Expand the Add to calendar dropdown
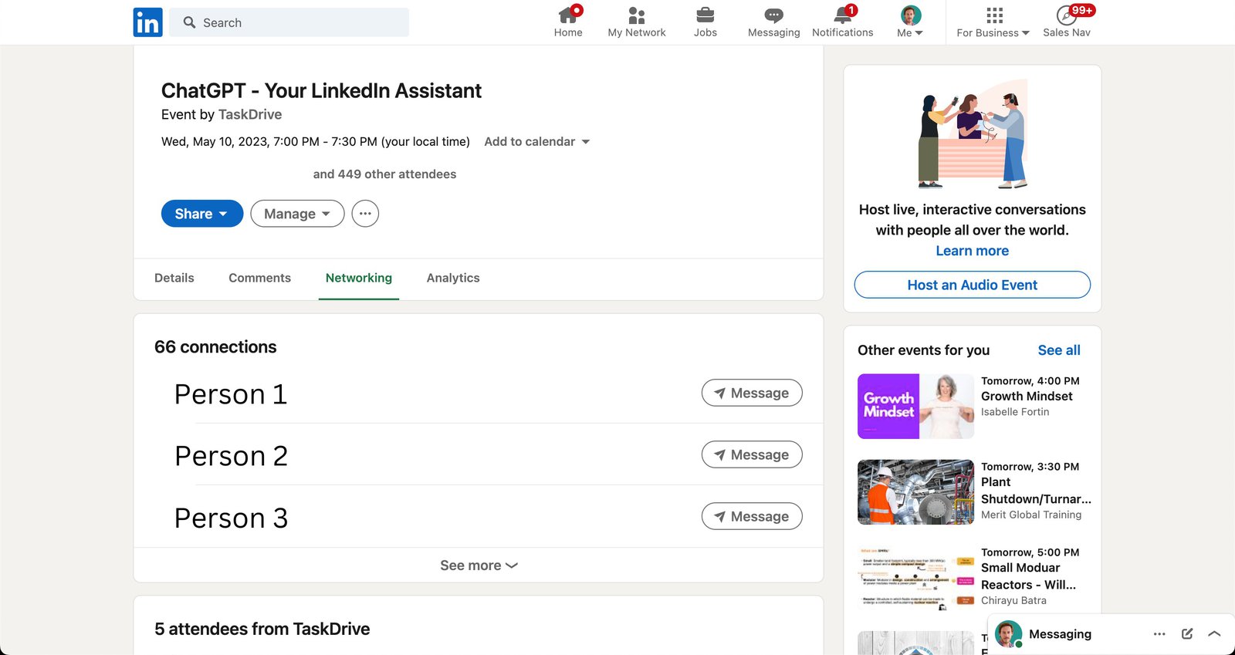 537,142
